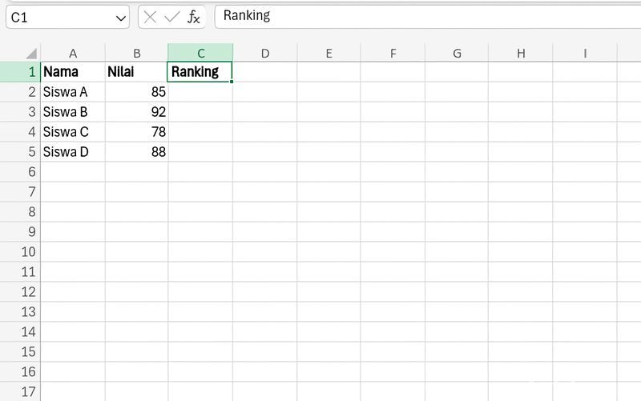Select the Siswa A cell
The height and width of the screenshot is (401, 641).
click(73, 92)
